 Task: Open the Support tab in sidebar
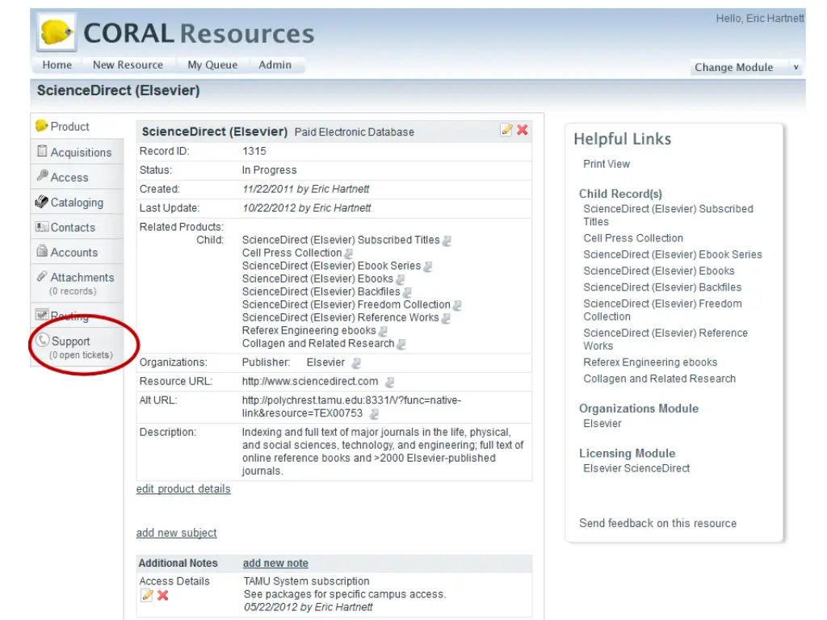(x=71, y=341)
